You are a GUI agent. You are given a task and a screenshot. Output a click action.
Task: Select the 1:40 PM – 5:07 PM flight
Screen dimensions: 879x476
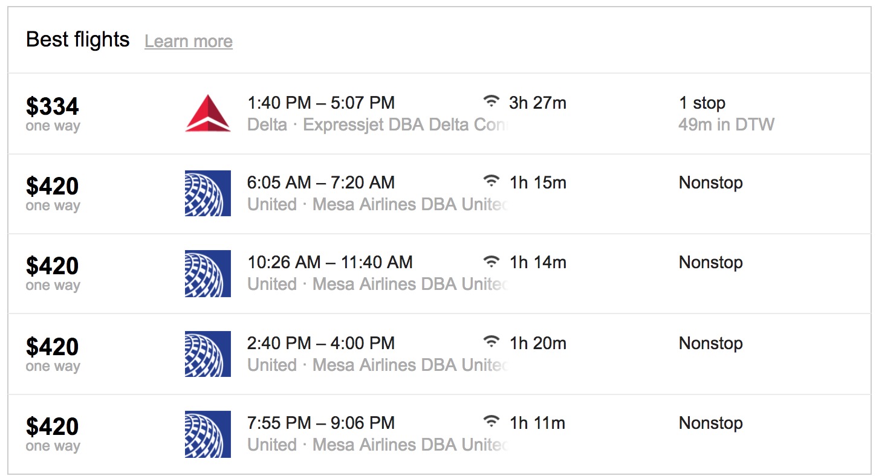click(321, 103)
